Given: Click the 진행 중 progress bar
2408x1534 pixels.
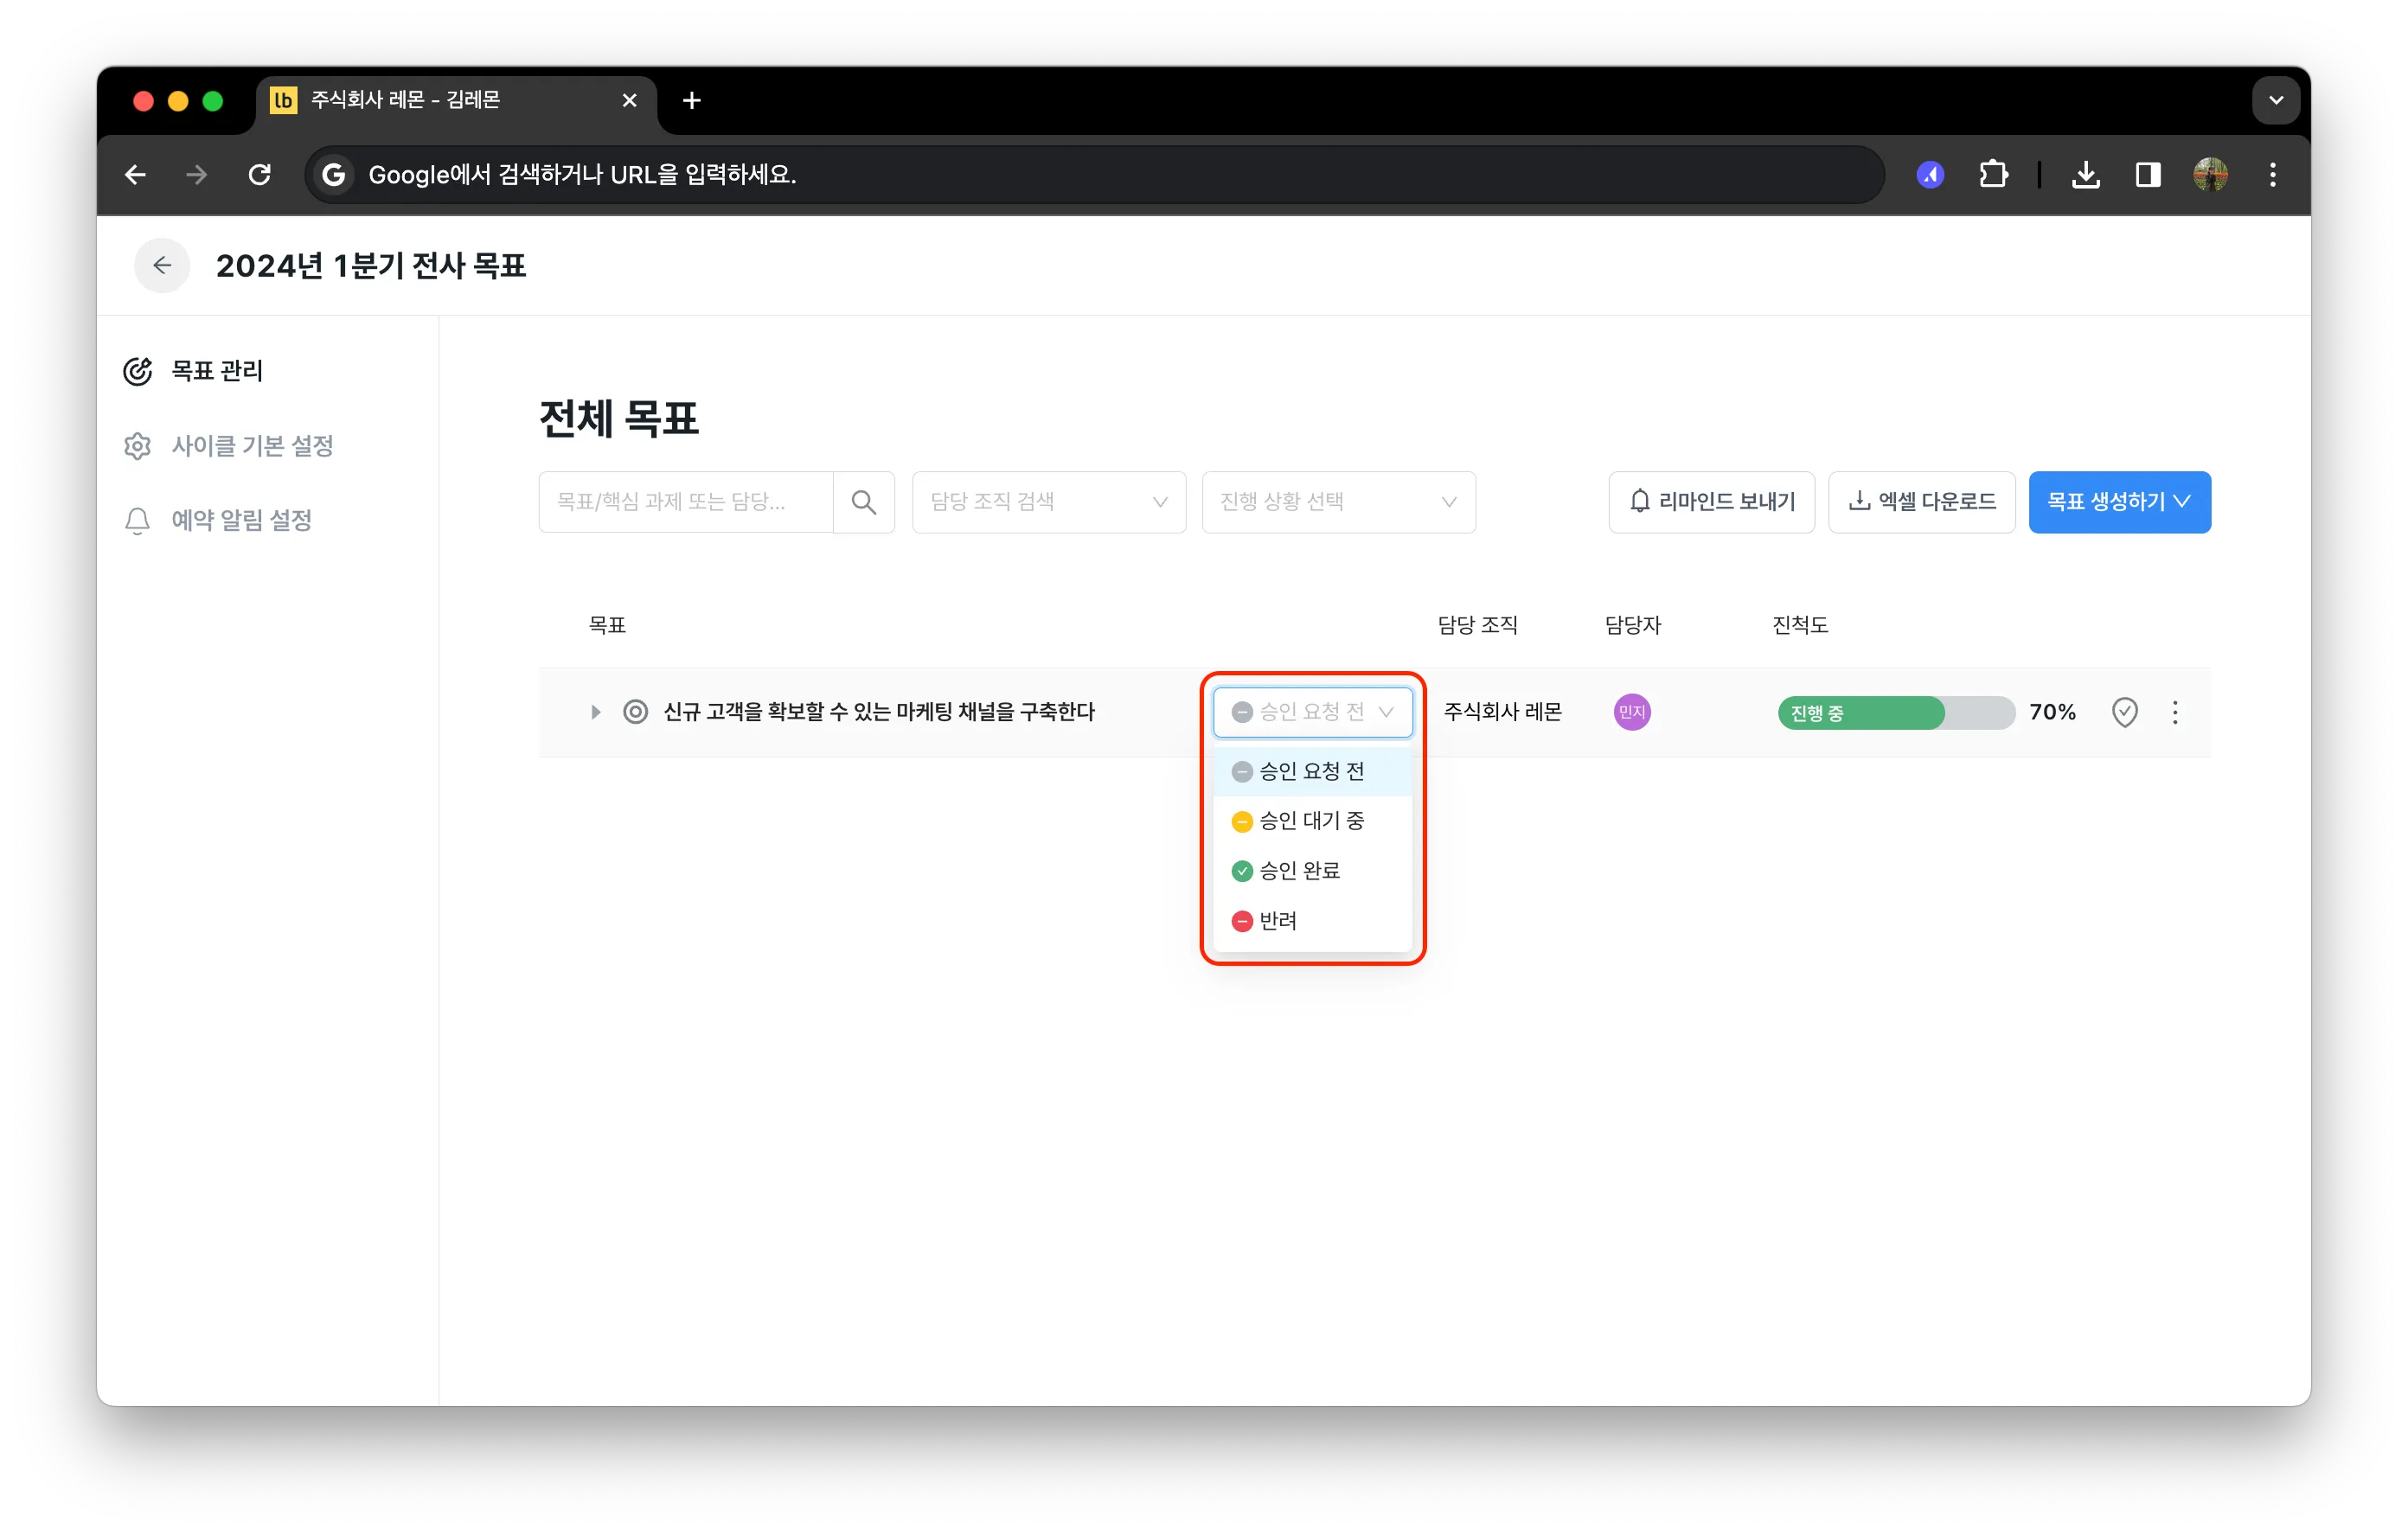Looking at the screenshot, I should [x=1896, y=713].
